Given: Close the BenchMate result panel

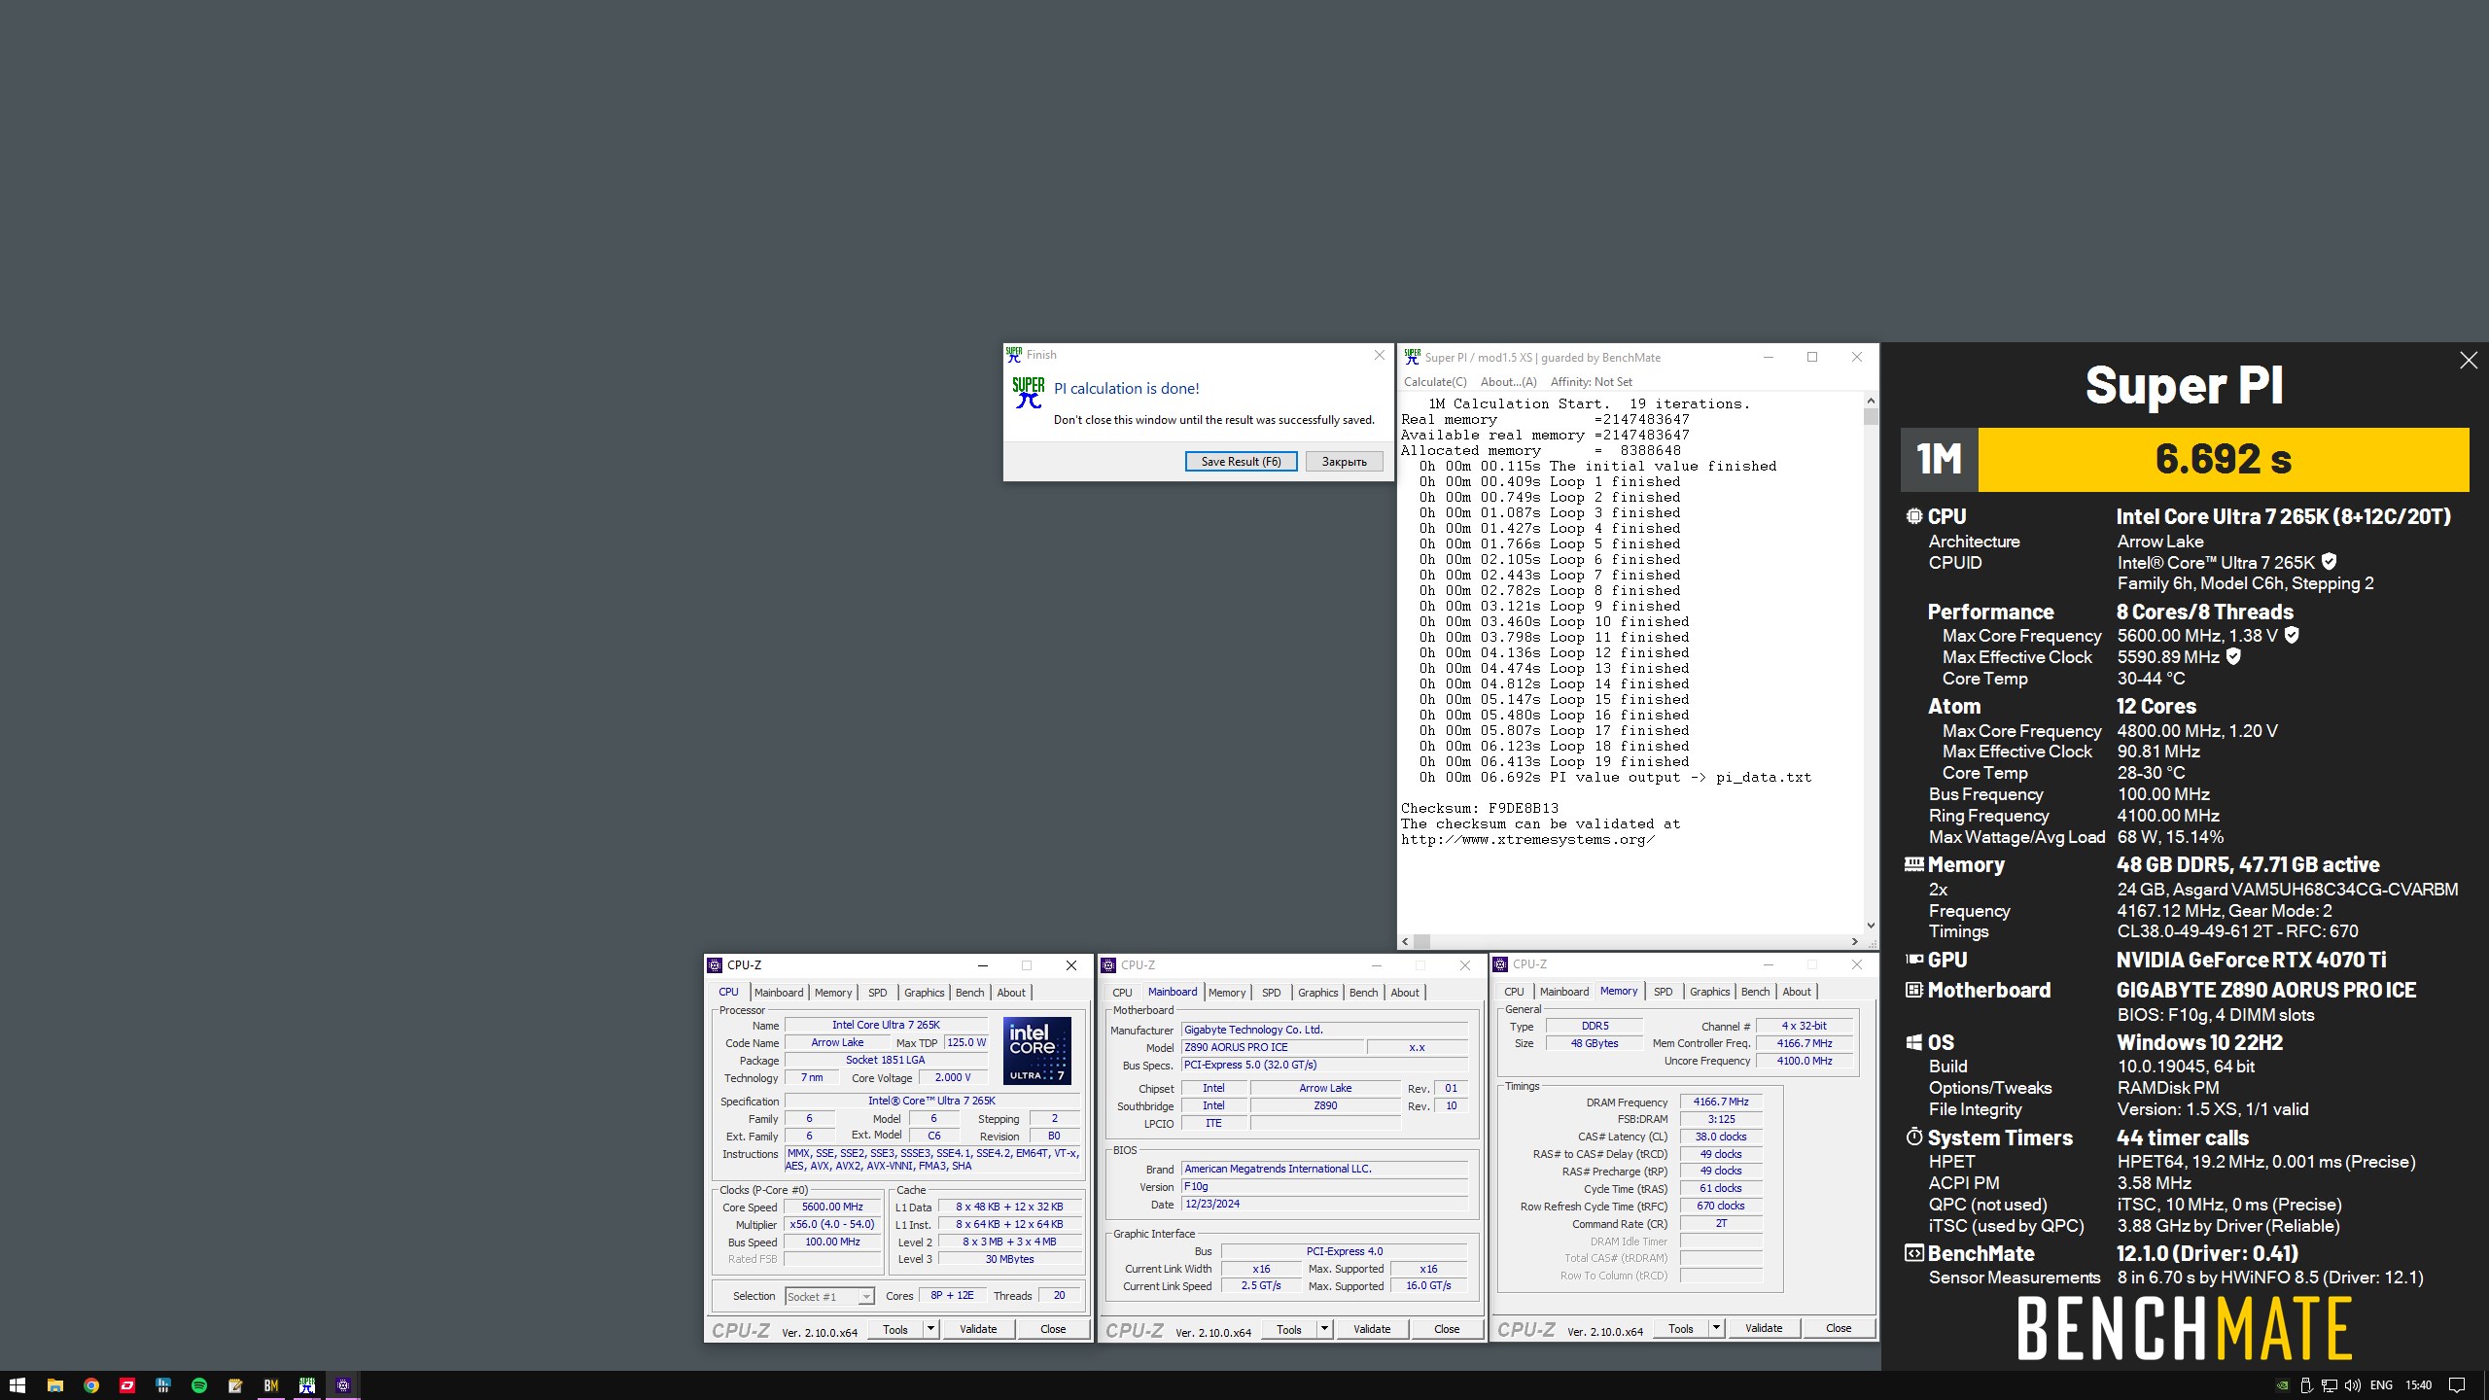Looking at the screenshot, I should 2468,361.
